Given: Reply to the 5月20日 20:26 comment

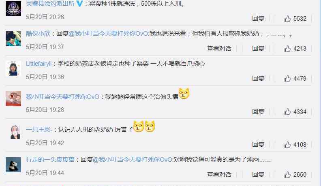Looking at the screenshot, I should click(x=258, y=19).
